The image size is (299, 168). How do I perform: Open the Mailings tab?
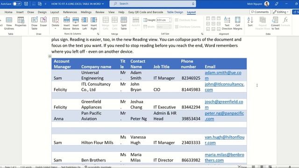[x=86, y=12]
